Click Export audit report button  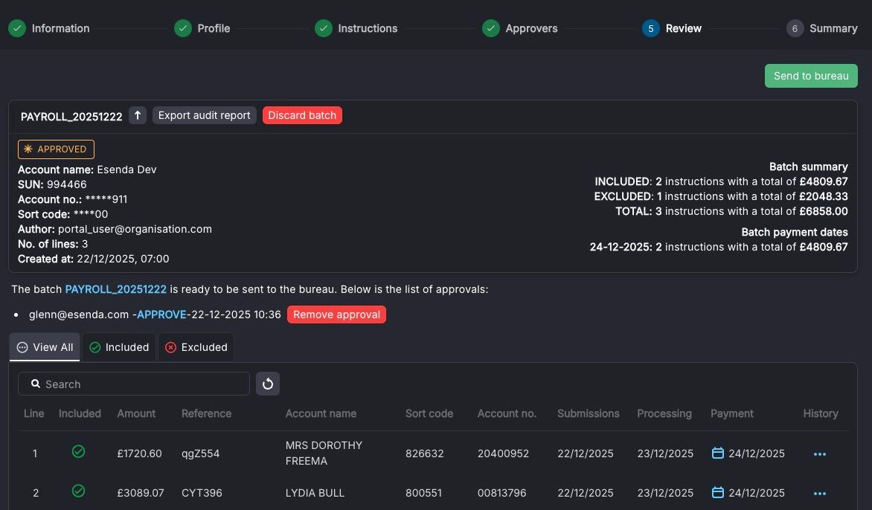click(204, 115)
